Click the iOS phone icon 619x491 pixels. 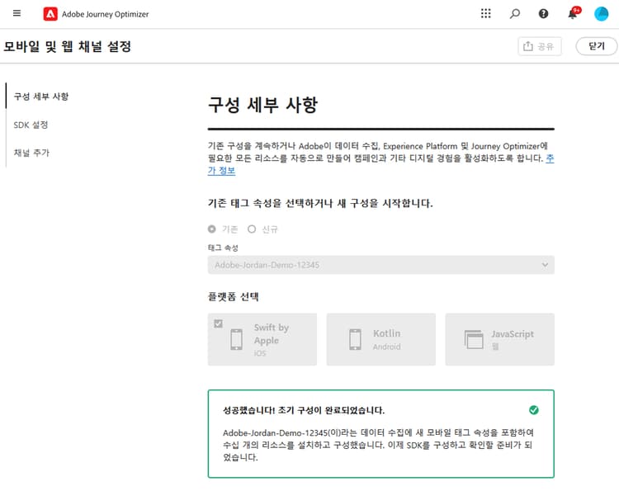click(x=237, y=339)
